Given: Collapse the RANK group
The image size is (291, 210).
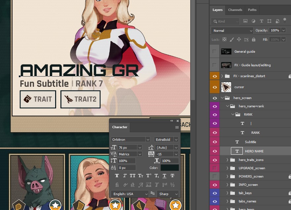Looking at the screenshot, I should pos(233,114).
